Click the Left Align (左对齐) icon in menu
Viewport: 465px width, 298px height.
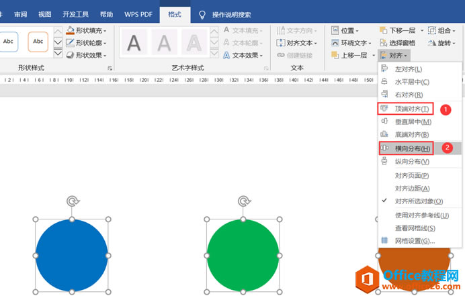(x=384, y=68)
